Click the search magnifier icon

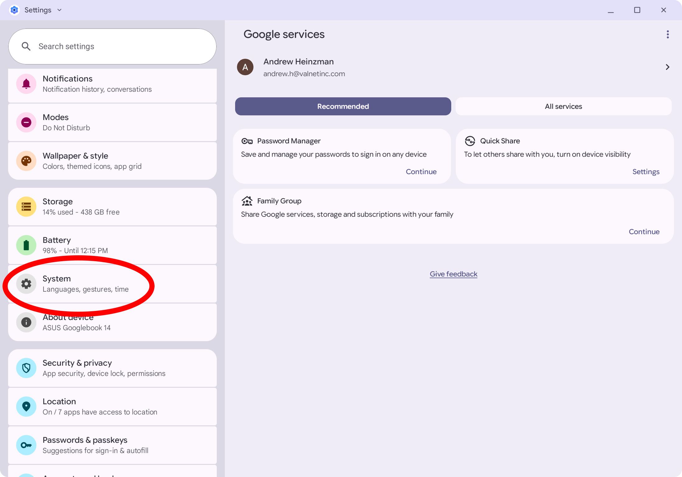[26, 47]
